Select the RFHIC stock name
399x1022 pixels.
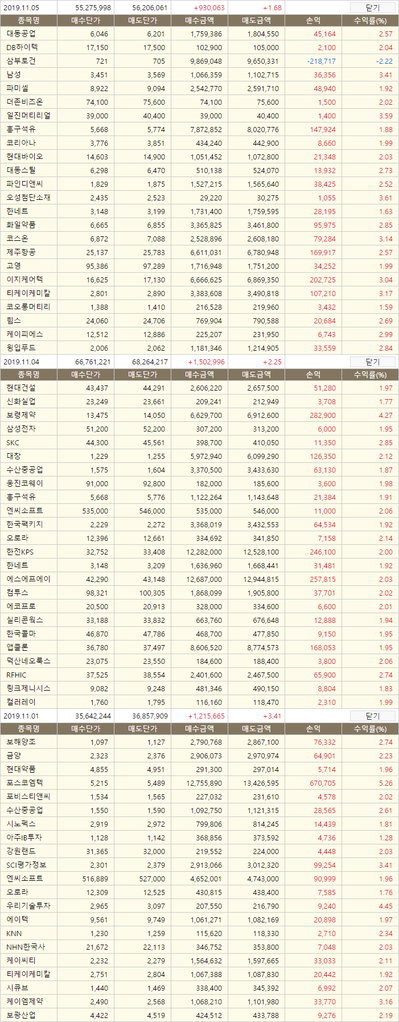coord(17,675)
